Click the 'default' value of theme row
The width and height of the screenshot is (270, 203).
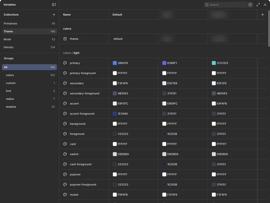point(118,39)
